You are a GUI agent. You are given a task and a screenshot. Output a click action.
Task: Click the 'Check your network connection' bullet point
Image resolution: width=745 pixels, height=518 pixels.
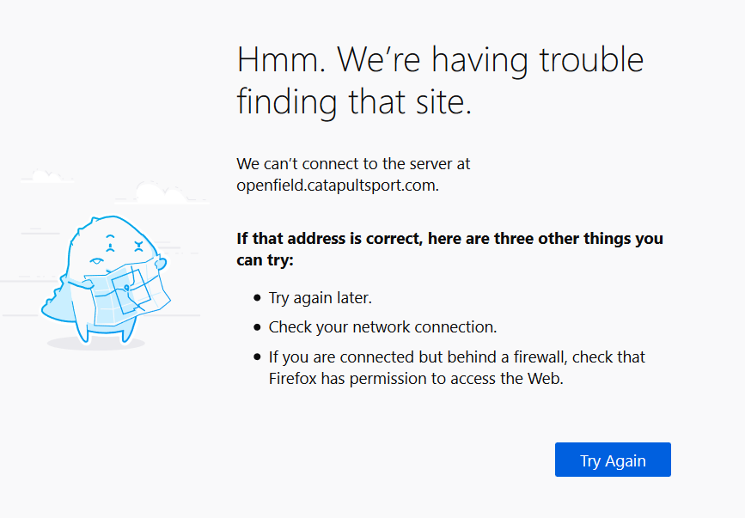[x=382, y=327]
